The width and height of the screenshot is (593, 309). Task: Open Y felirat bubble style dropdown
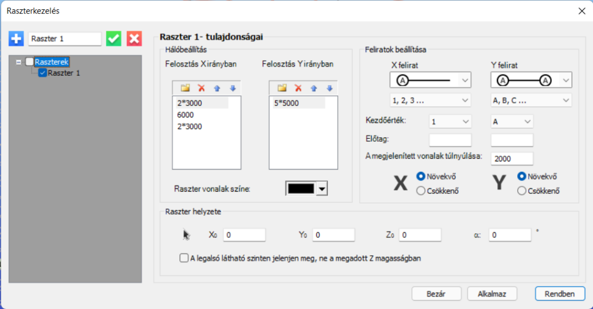pos(532,80)
